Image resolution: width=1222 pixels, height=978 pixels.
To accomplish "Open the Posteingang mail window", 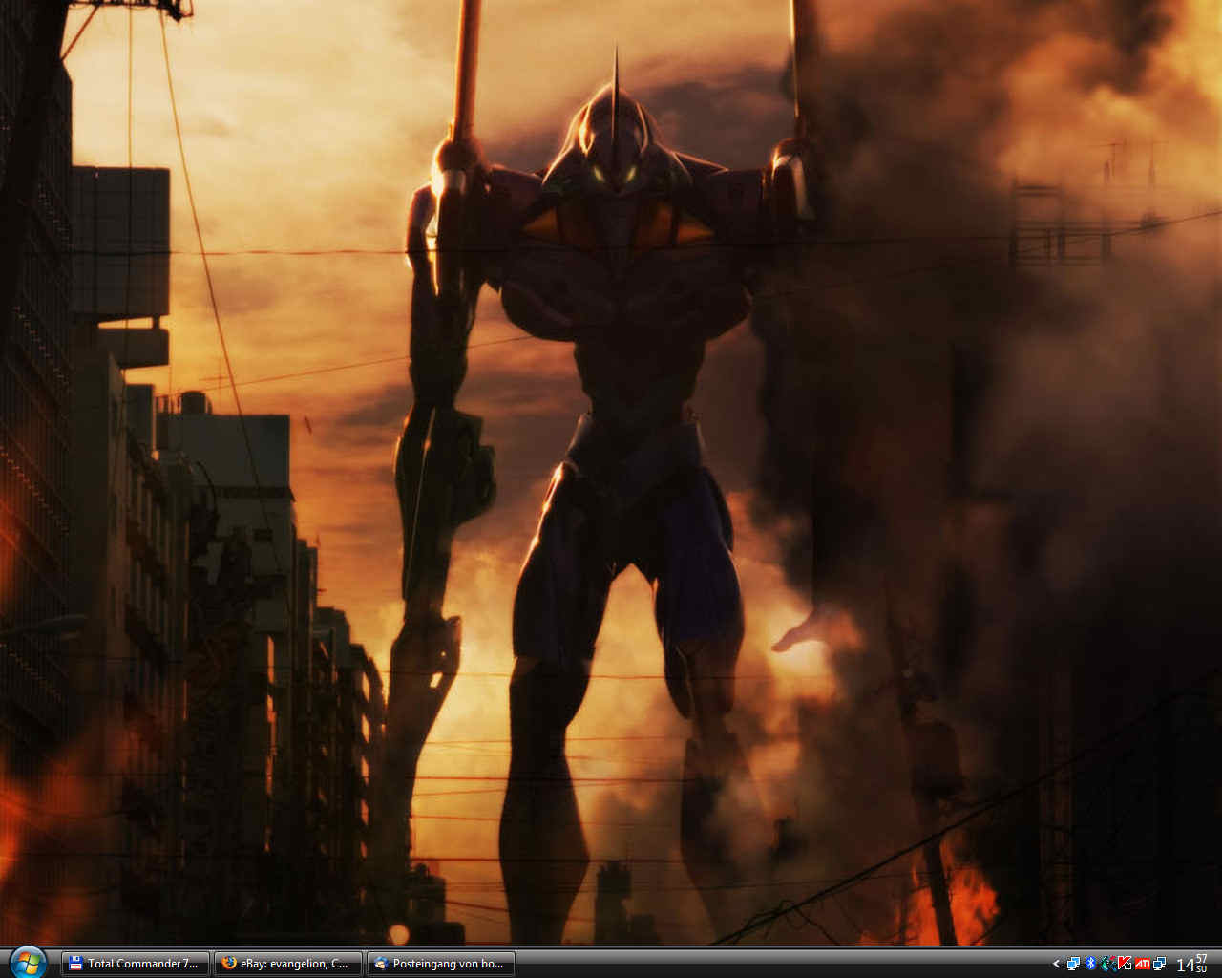I will [441, 964].
